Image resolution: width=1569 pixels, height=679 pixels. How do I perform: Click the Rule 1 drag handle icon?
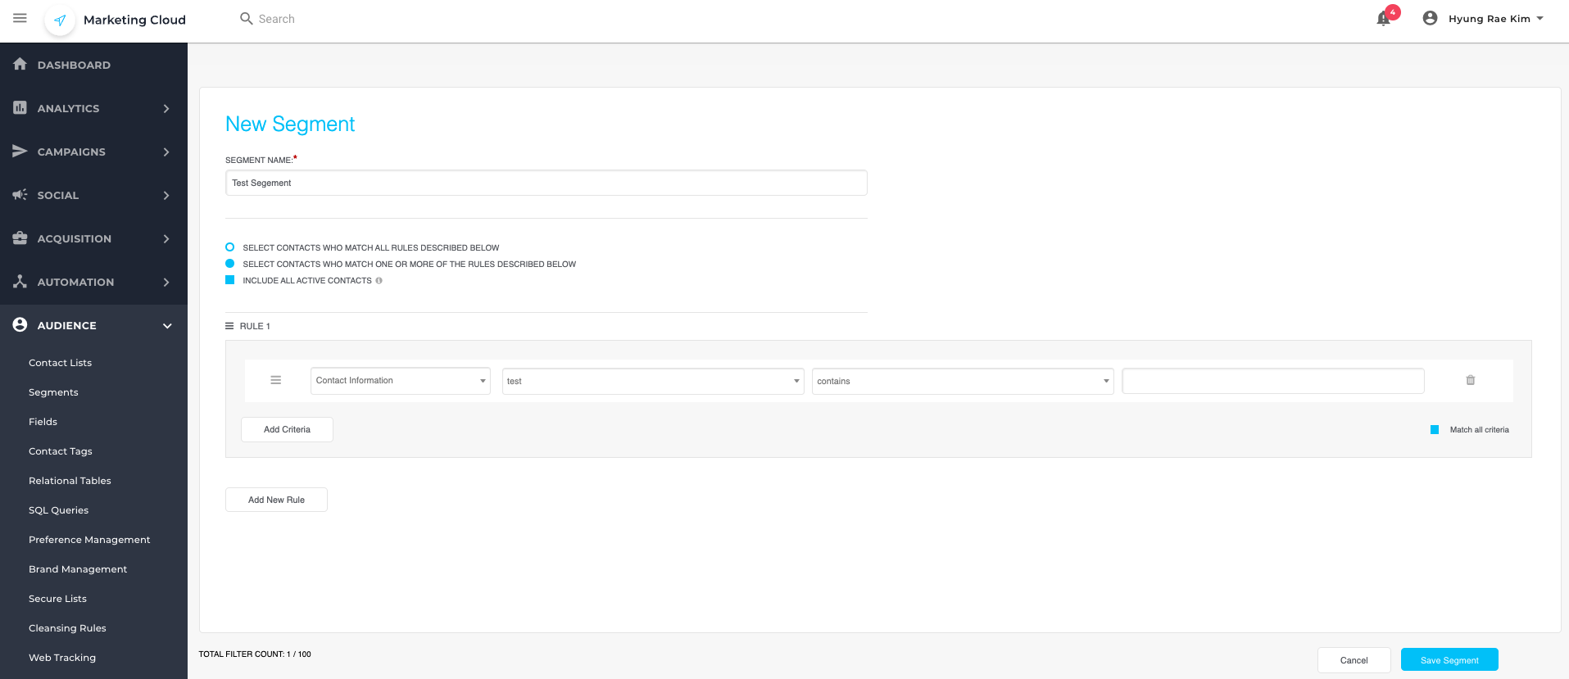coord(229,326)
